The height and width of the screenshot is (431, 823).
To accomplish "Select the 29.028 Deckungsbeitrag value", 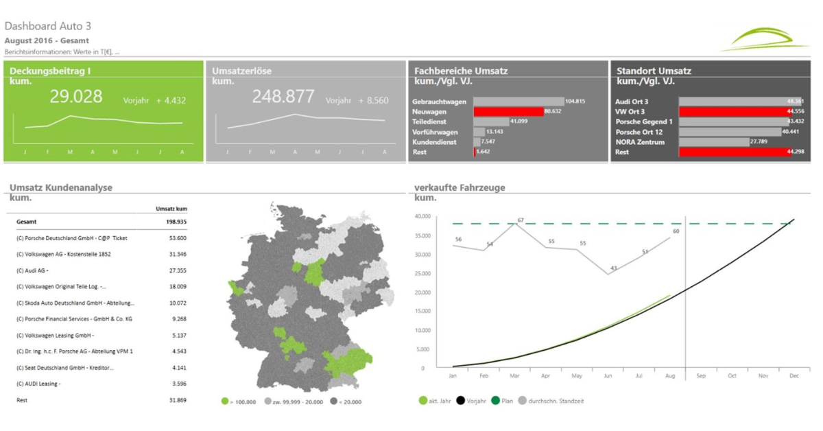I will tap(76, 97).
